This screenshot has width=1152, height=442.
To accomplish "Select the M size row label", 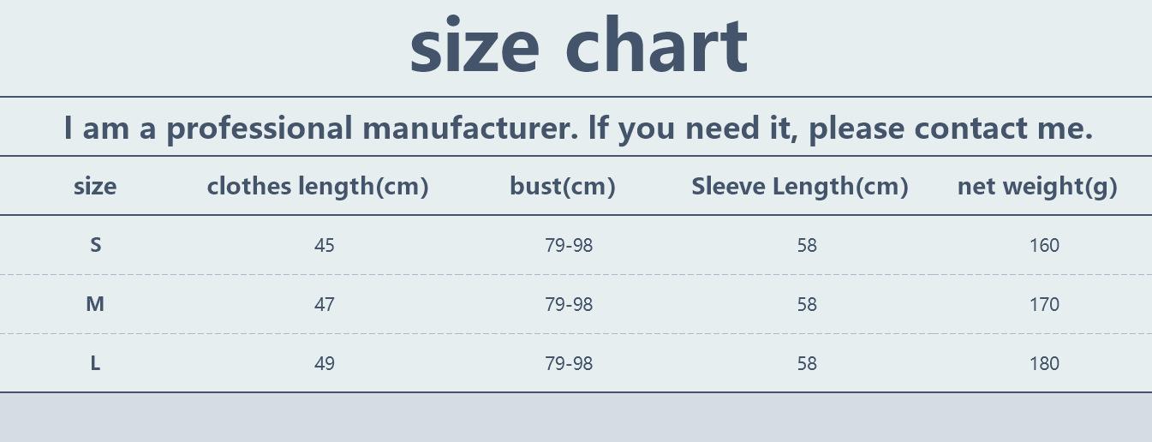I will [95, 304].
